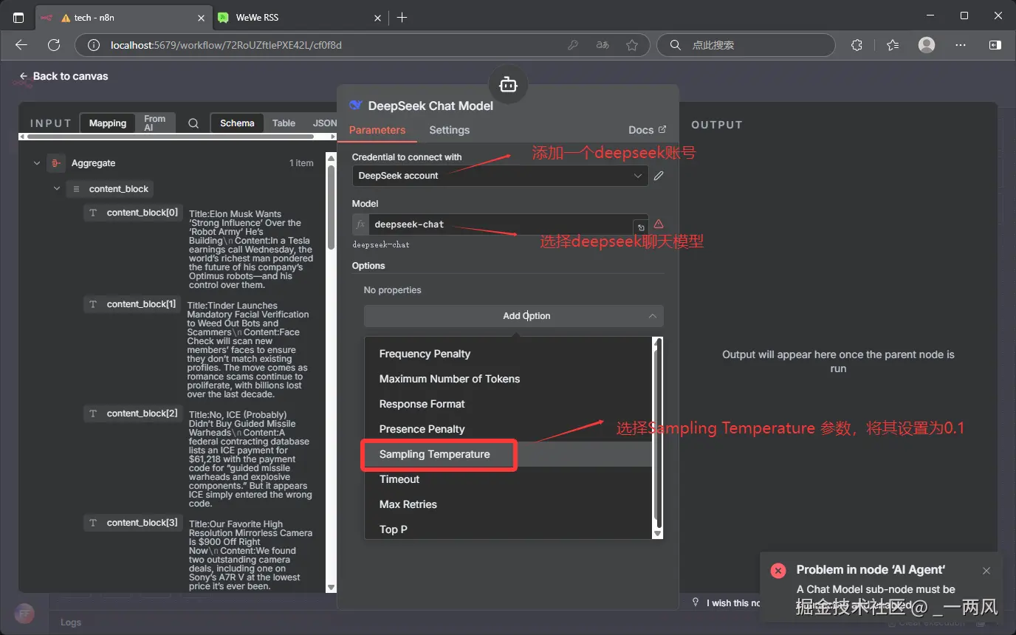Switch input display to Table view
Screen dimensions: 1016x635
point(284,123)
